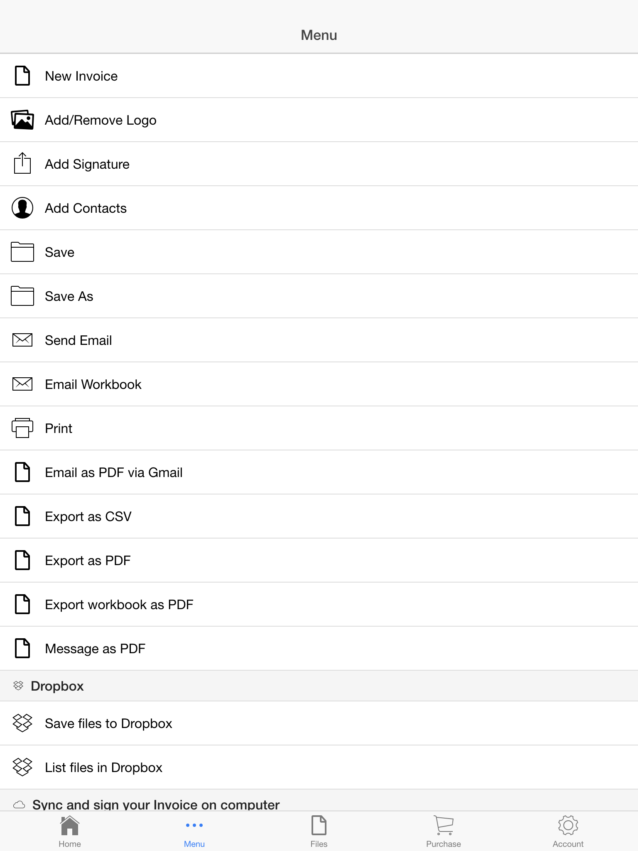Open the Home tab
The width and height of the screenshot is (638, 851).
pyautogui.click(x=70, y=831)
